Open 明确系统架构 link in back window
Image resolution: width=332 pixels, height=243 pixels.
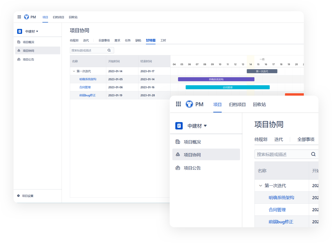[x=88, y=79]
